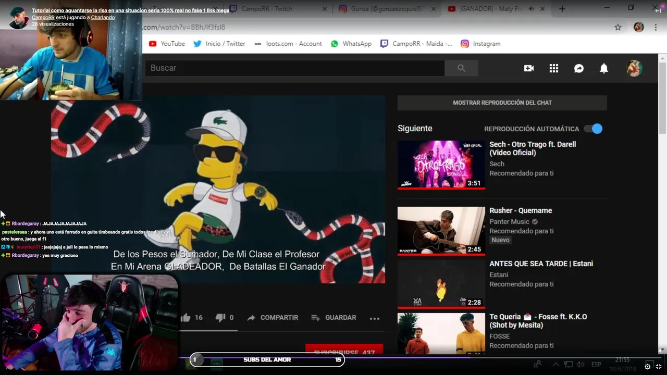This screenshot has width=667, height=375.
Task: Open the WhatsApp bookmark
Action: point(351,44)
